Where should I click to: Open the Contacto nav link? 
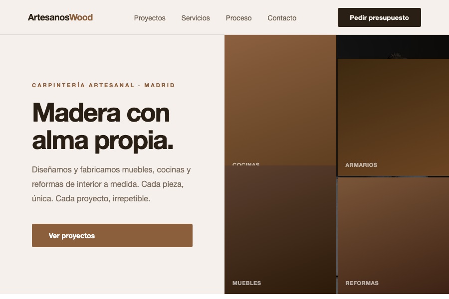coord(282,18)
